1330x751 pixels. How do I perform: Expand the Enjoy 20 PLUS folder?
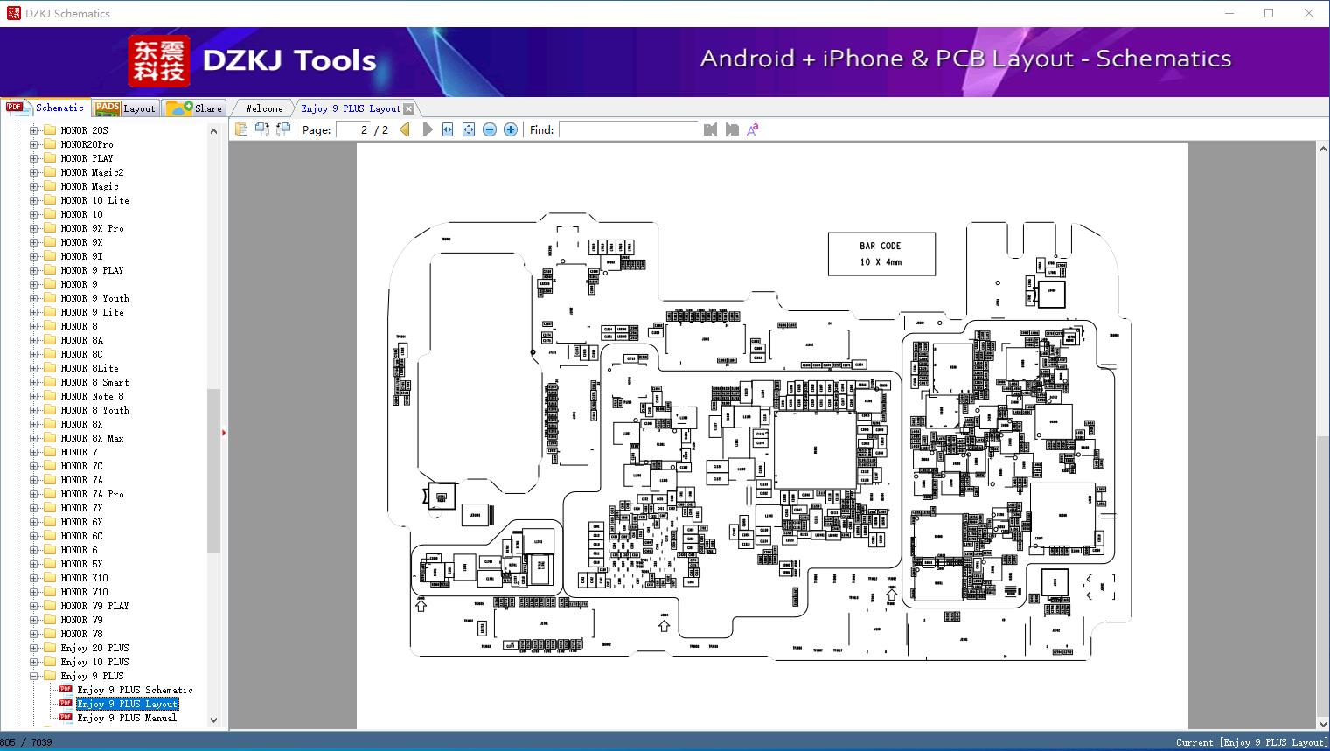pyautogui.click(x=32, y=647)
